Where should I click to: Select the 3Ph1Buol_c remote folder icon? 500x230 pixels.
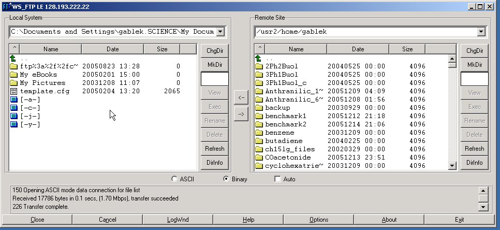point(259,83)
